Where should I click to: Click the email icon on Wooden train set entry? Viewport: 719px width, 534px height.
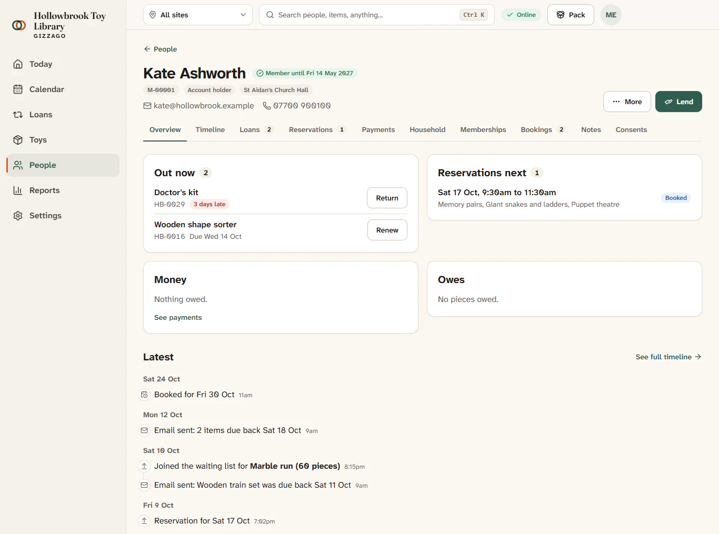pyautogui.click(x=144, y=485)
